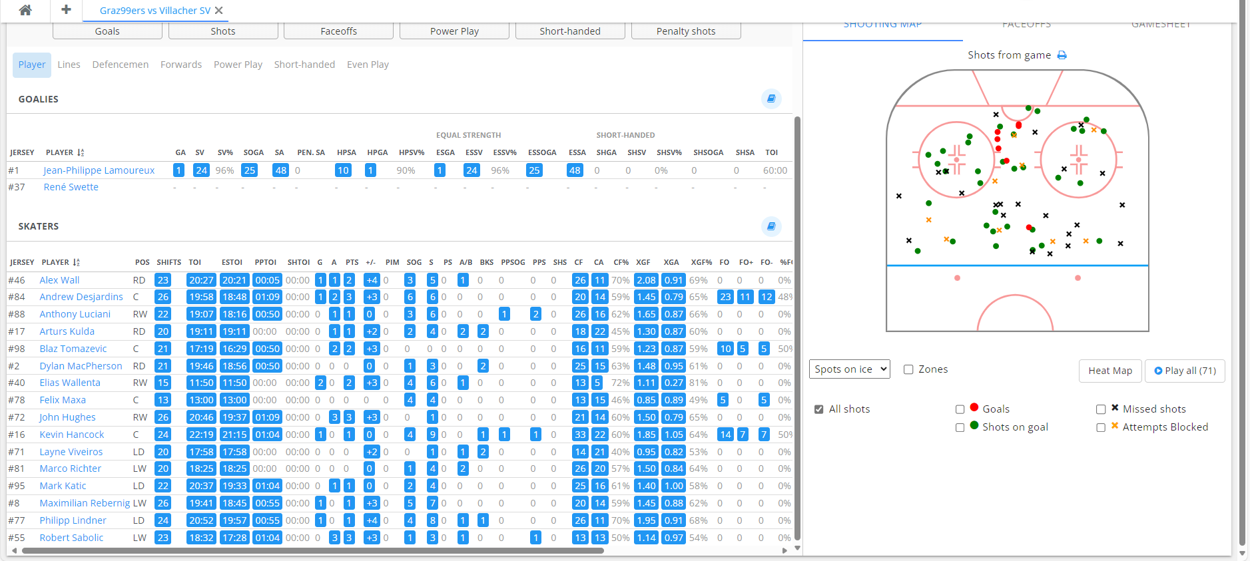The width and height of the screenshot is (1250, 561).
Task: Sort skaters by Player column icon
Action: (x=77, y=262)
